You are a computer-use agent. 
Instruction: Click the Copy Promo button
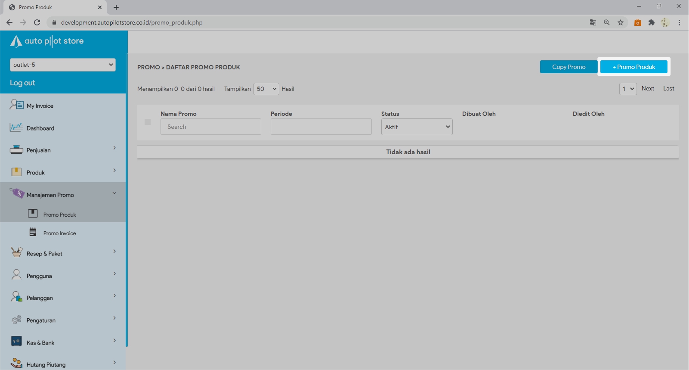(568, 67)
